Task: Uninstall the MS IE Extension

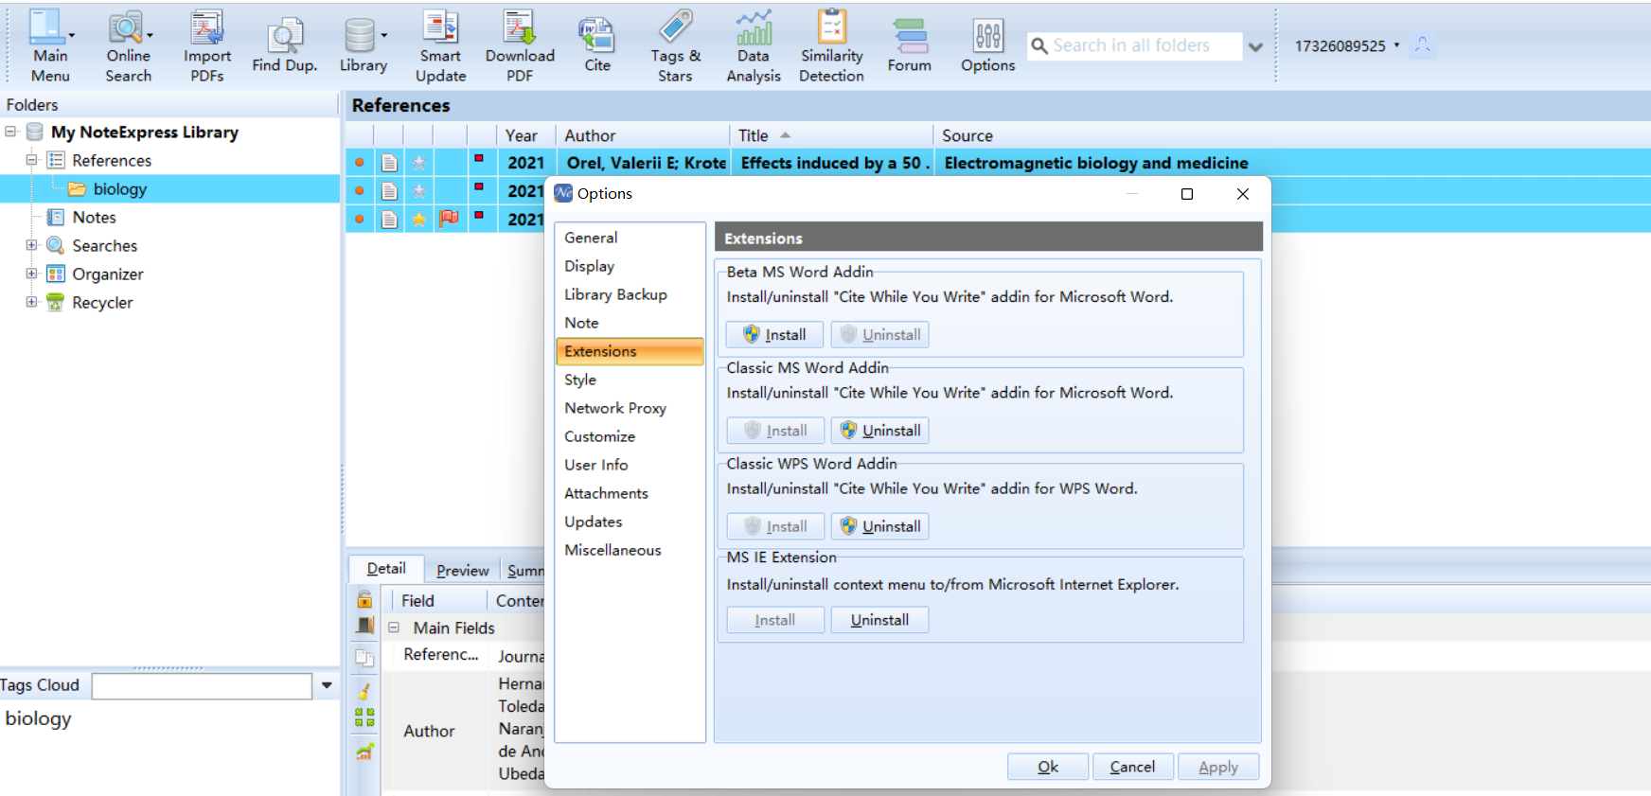Action: coord(879,620)
